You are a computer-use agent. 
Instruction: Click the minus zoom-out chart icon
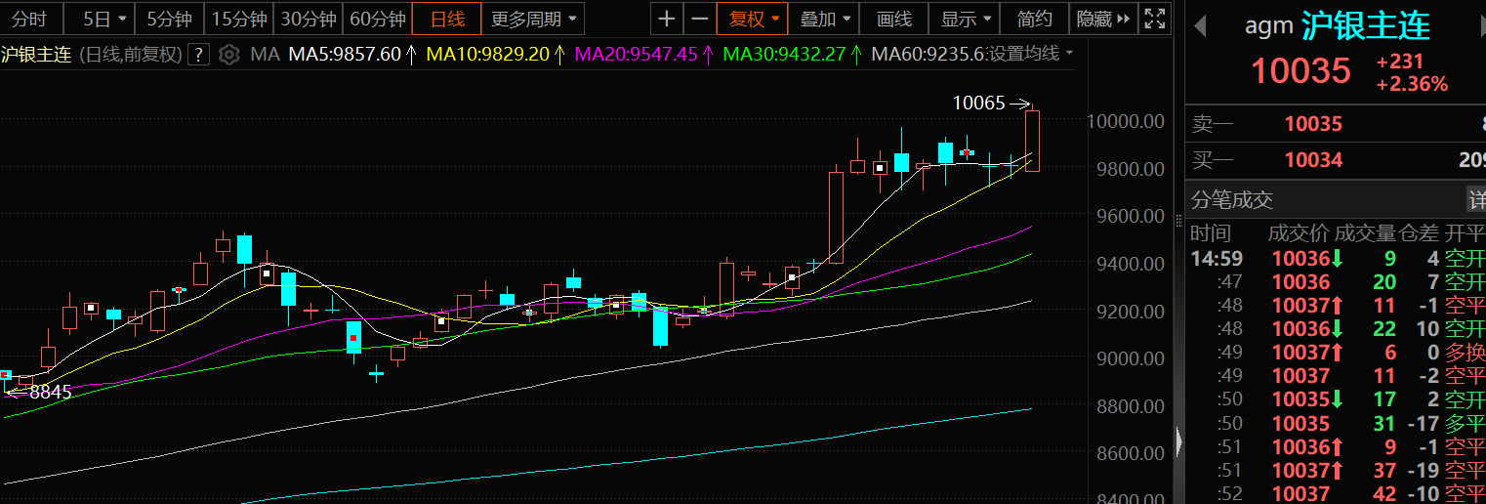pos(698,19)
